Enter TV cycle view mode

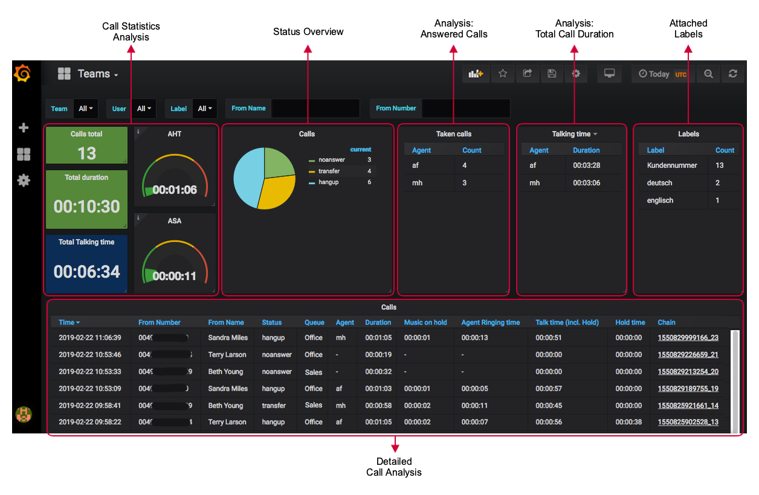point(609,74)
